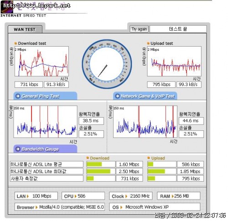
Task: Click the LAN 100 Mbps info box
Action: 36,196
